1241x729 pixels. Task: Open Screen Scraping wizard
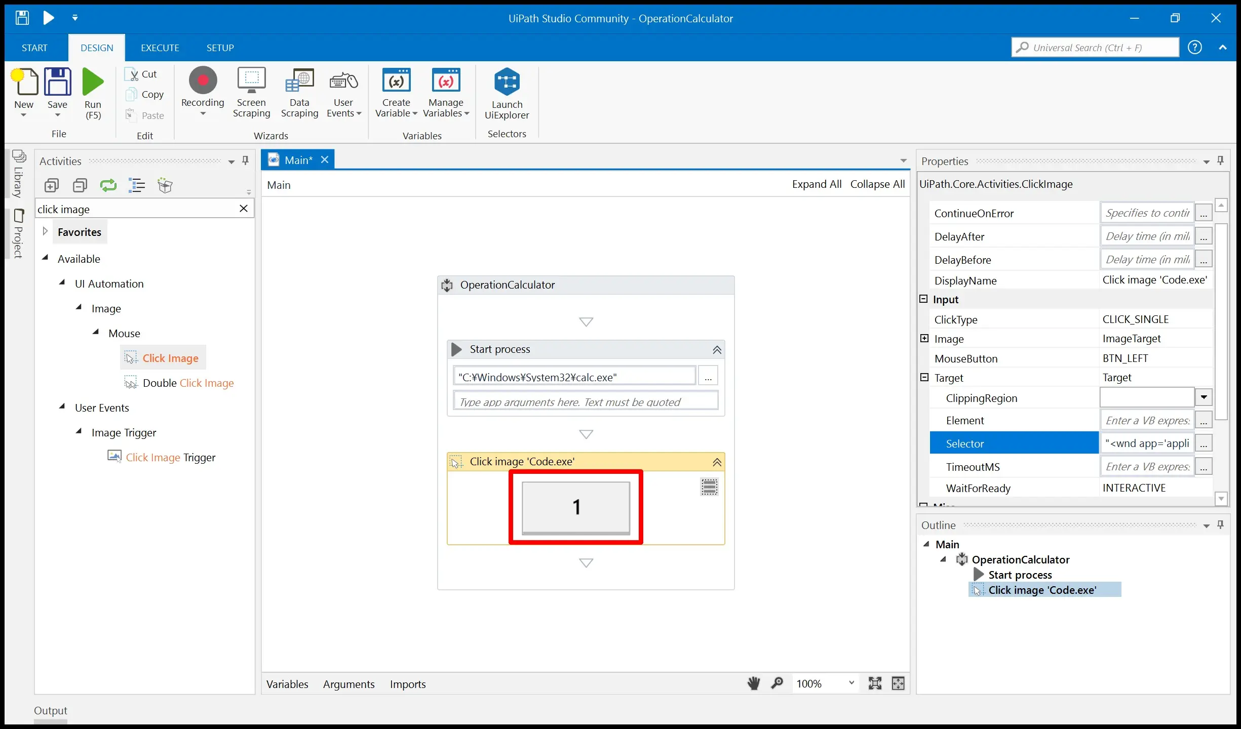(x=251, y=93)
